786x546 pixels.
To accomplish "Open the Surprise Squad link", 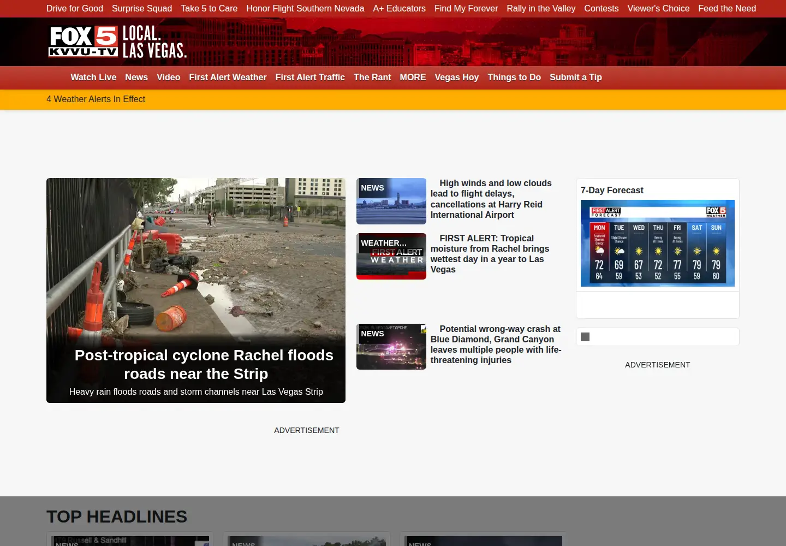I will point(142,9).
